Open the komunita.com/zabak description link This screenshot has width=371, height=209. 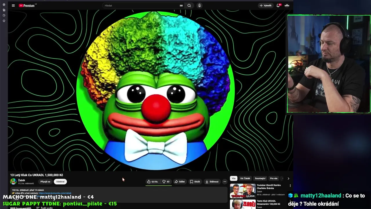(x=55, y=193)
